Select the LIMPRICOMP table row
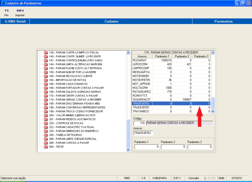The height and width of the screenshot is (182, 252). click(171, 68)
